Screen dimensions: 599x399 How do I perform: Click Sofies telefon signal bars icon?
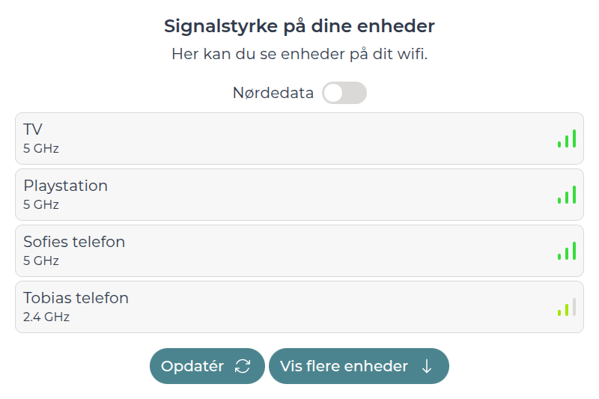pyautogui.click(x=567, y=252)
